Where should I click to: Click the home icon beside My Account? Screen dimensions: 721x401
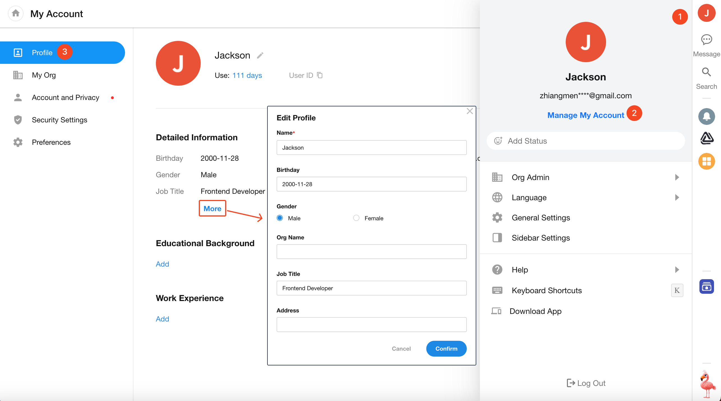[x=16, y=13]
